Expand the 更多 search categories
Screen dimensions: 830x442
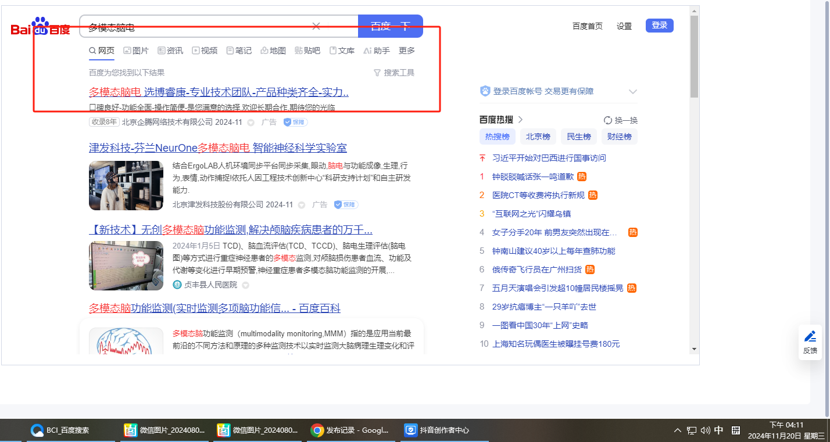(407, 51)
